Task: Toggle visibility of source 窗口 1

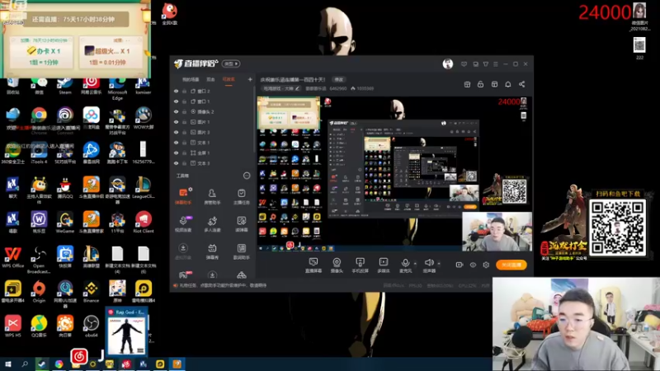Action: tap(176, 101)
